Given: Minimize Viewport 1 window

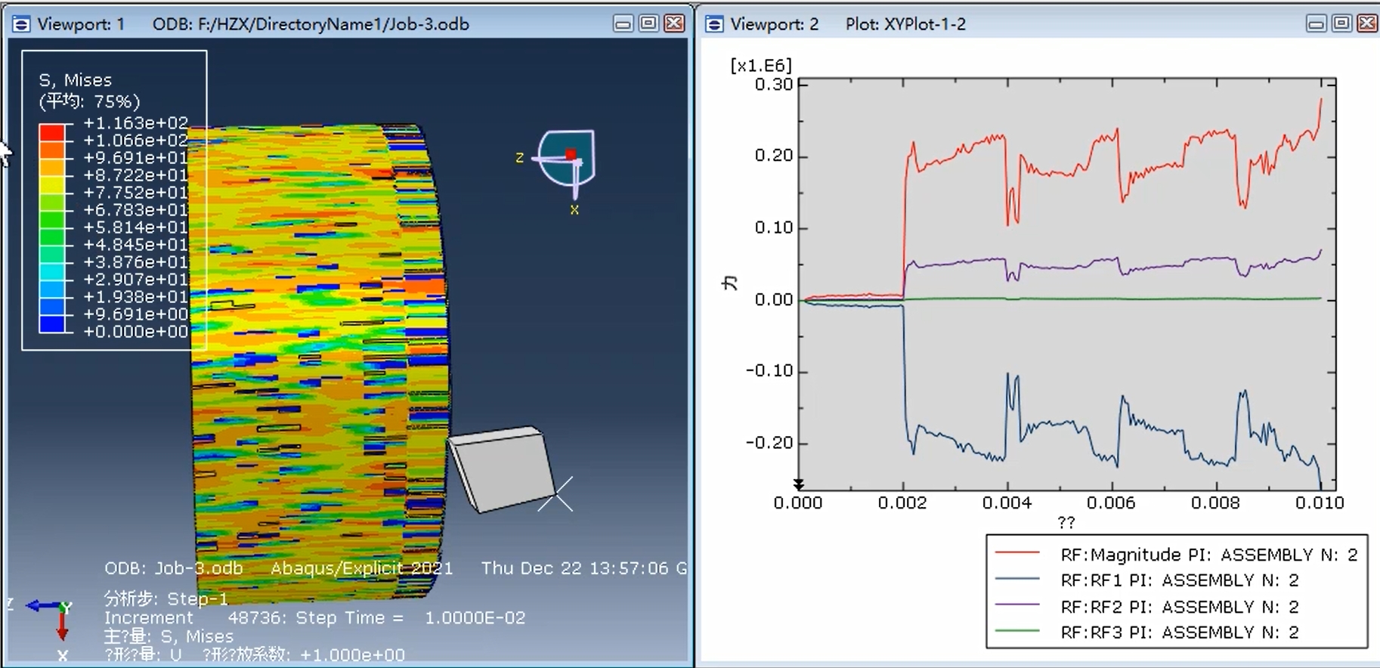Looking at the screenshot, I should 623,23.
